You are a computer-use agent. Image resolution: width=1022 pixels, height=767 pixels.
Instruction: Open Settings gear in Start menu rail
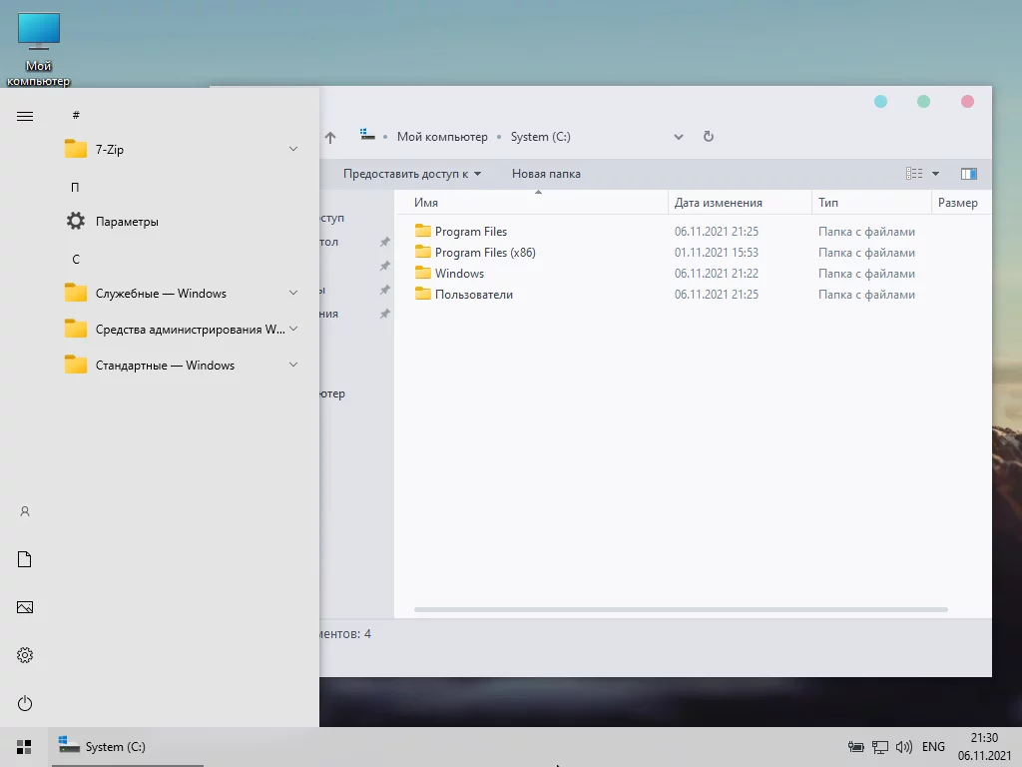[25, 655]
